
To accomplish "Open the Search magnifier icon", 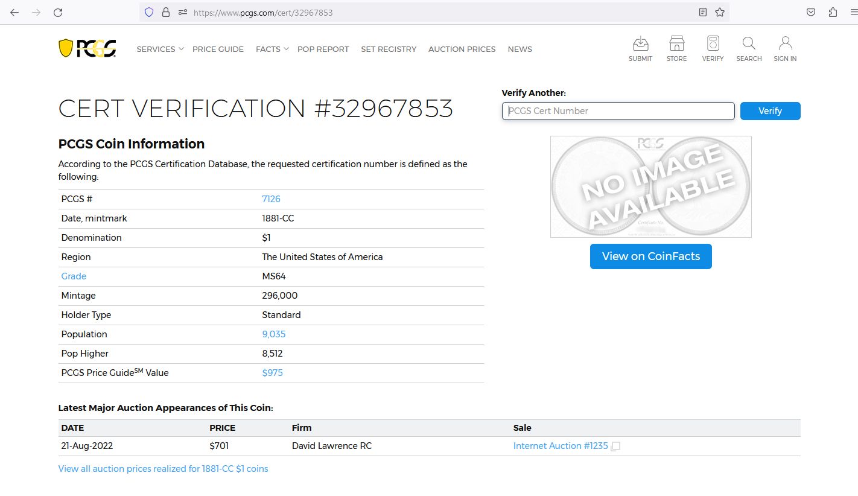I will pos(749,49).
